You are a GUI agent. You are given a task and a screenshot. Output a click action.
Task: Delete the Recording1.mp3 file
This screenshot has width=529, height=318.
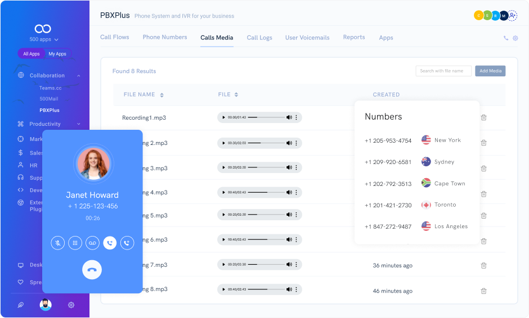pos(483,117)
